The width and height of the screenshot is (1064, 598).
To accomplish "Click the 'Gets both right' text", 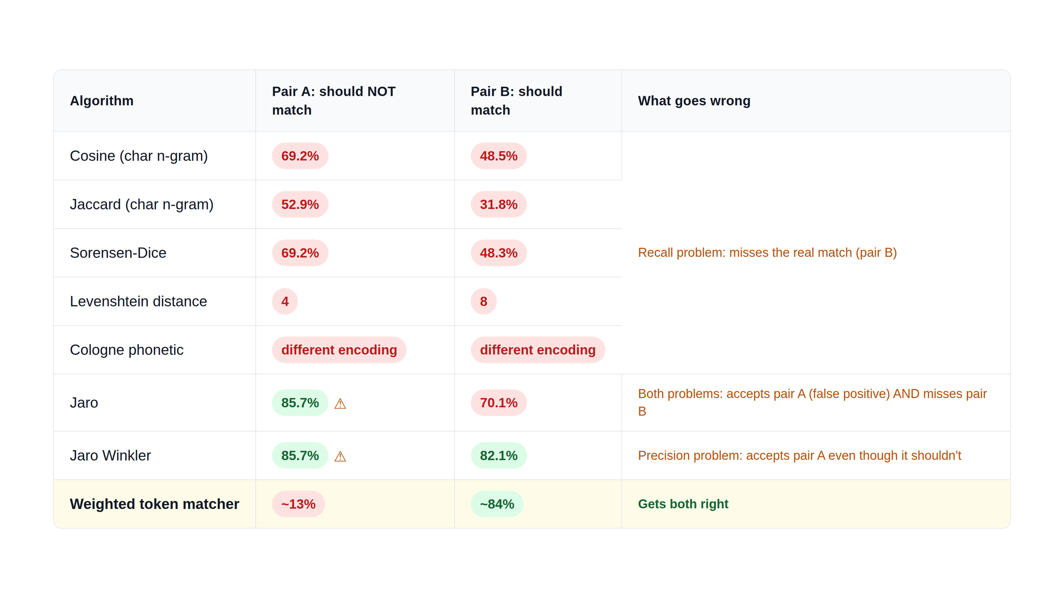I will (x=683, y=504).
